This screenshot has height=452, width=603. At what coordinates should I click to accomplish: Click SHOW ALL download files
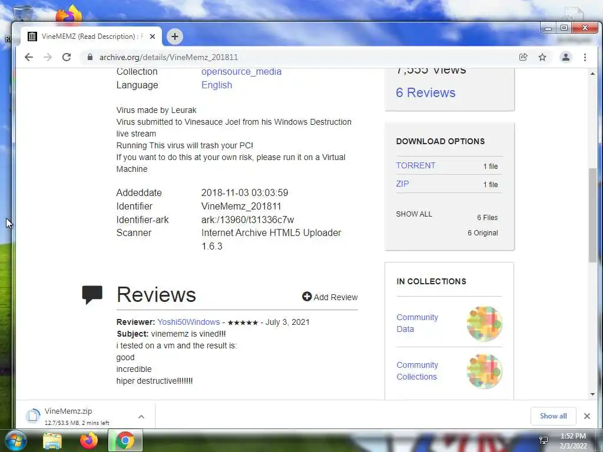414,214
